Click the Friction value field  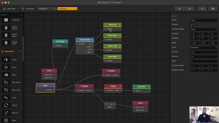(x=204, y=52)
